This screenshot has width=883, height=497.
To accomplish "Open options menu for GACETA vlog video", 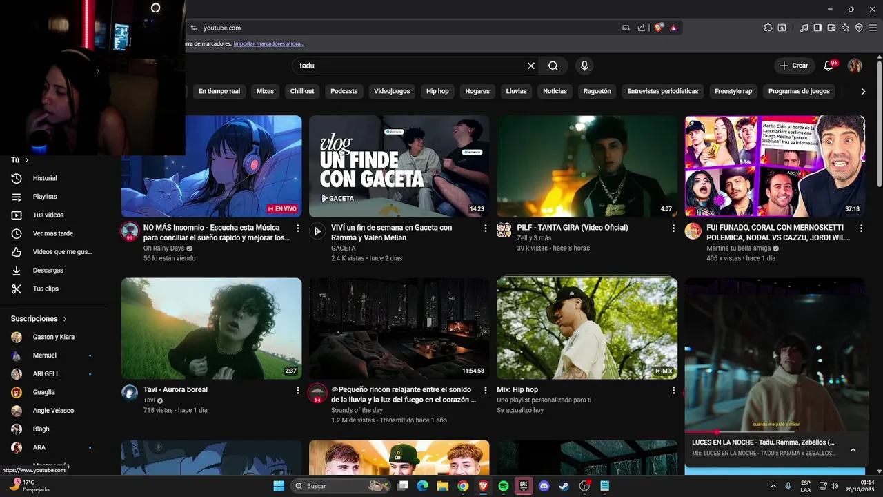I will 486,228.
